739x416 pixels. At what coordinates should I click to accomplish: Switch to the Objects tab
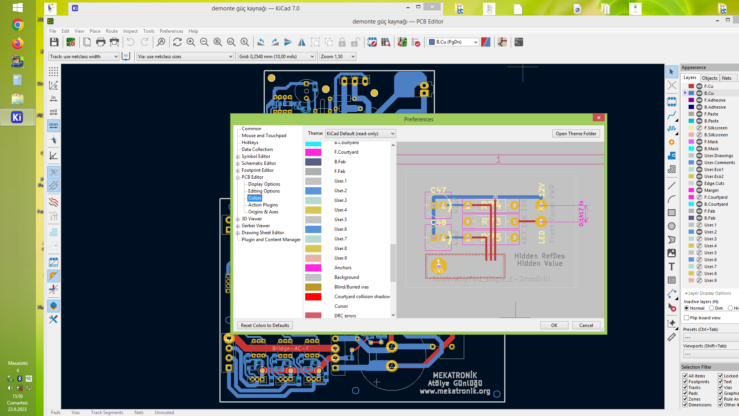point(709,78)
